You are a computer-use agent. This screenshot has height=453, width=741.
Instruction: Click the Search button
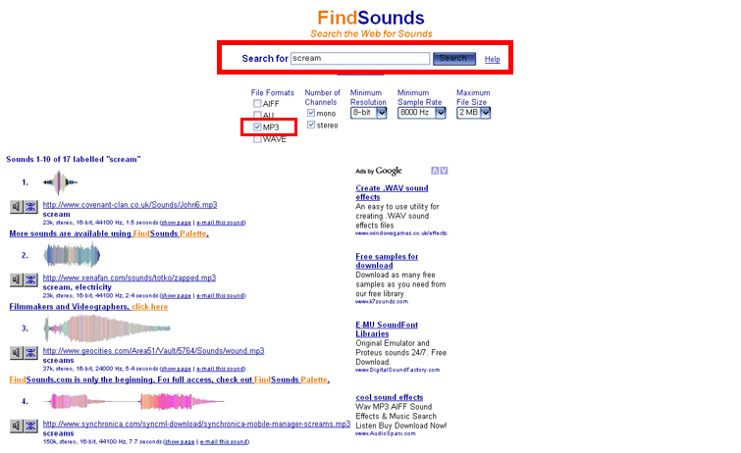click(454, 58)
